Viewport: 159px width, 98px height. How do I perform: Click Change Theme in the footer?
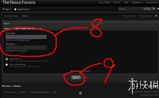click(9, 92)
